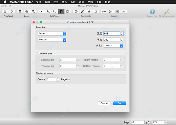Select the Hand tool

point(61,11)
